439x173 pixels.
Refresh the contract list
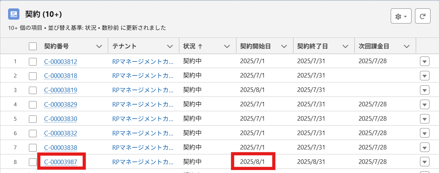click(423, 16)
